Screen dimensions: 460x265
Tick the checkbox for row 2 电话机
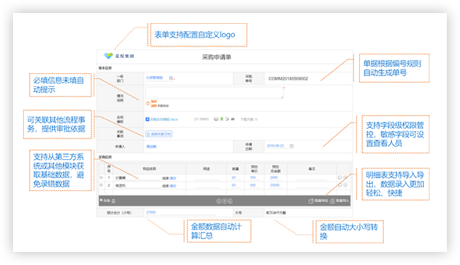(101, 185)
